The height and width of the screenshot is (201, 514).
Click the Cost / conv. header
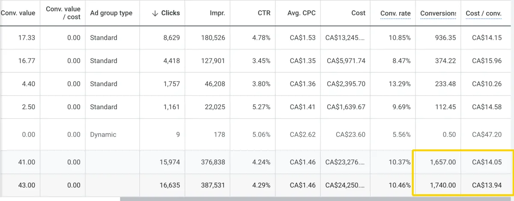click(x=484, y=14)
